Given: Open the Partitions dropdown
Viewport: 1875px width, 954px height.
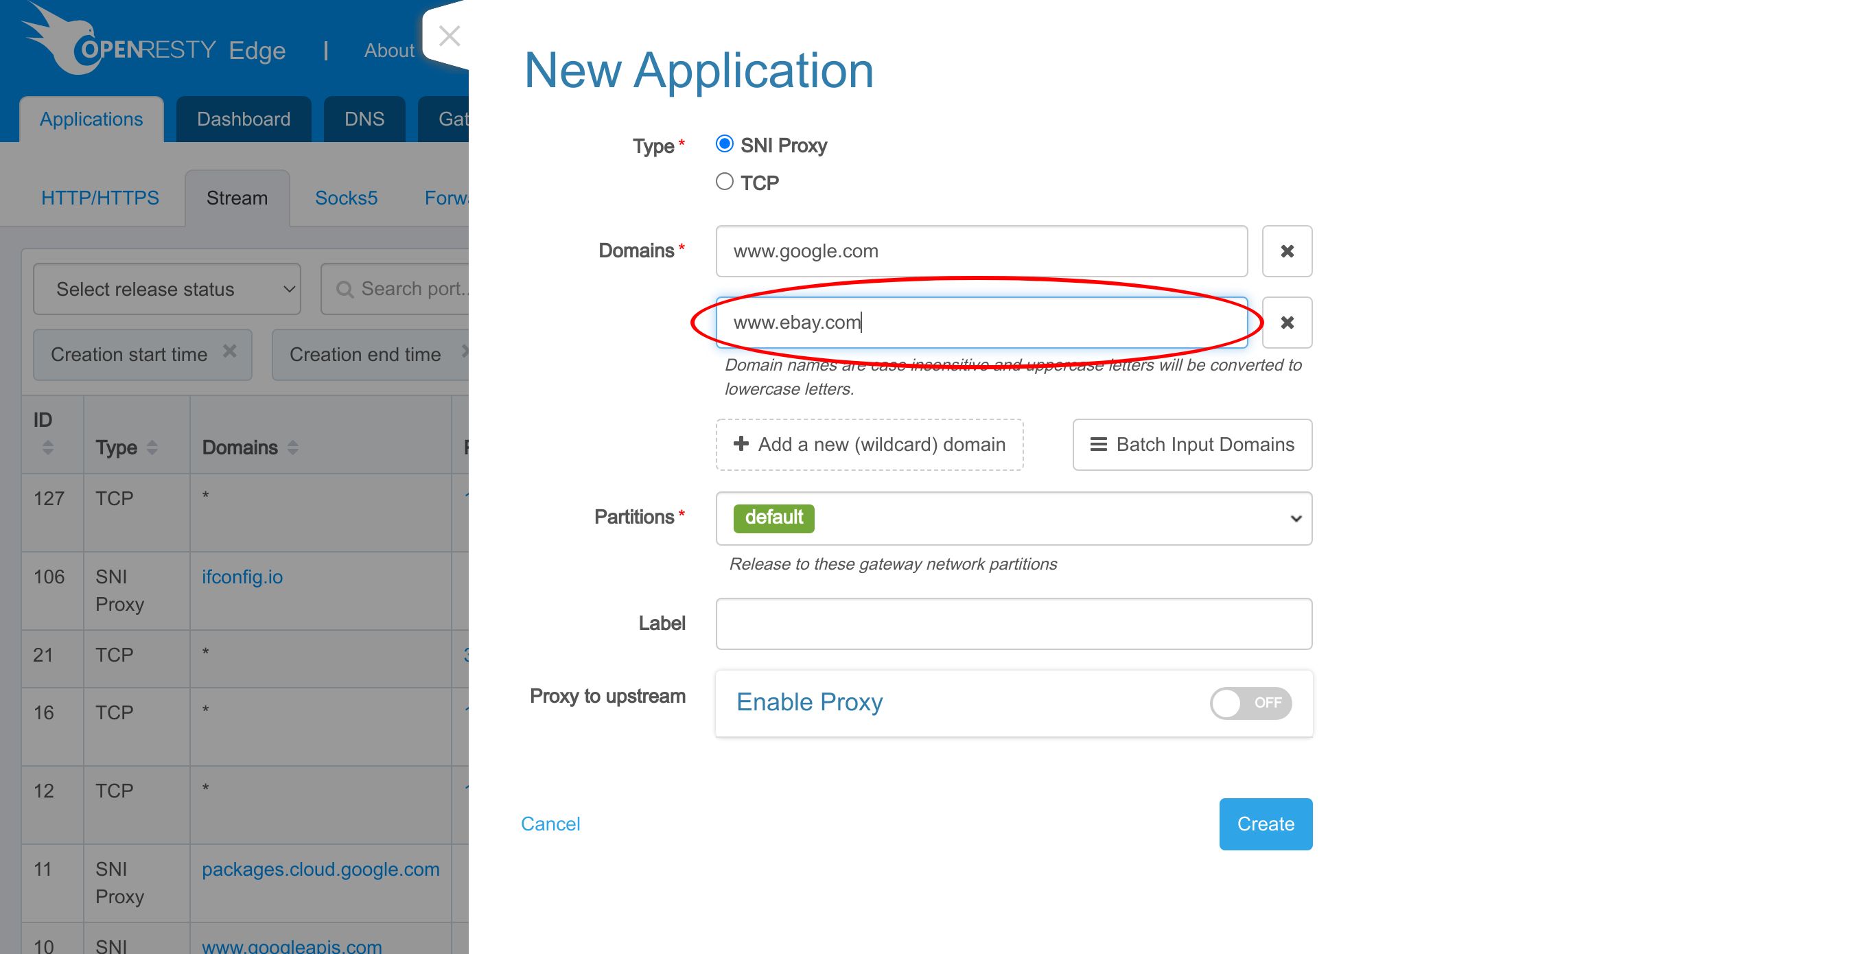Looking at the screenshot, I should coord(1014,518).
